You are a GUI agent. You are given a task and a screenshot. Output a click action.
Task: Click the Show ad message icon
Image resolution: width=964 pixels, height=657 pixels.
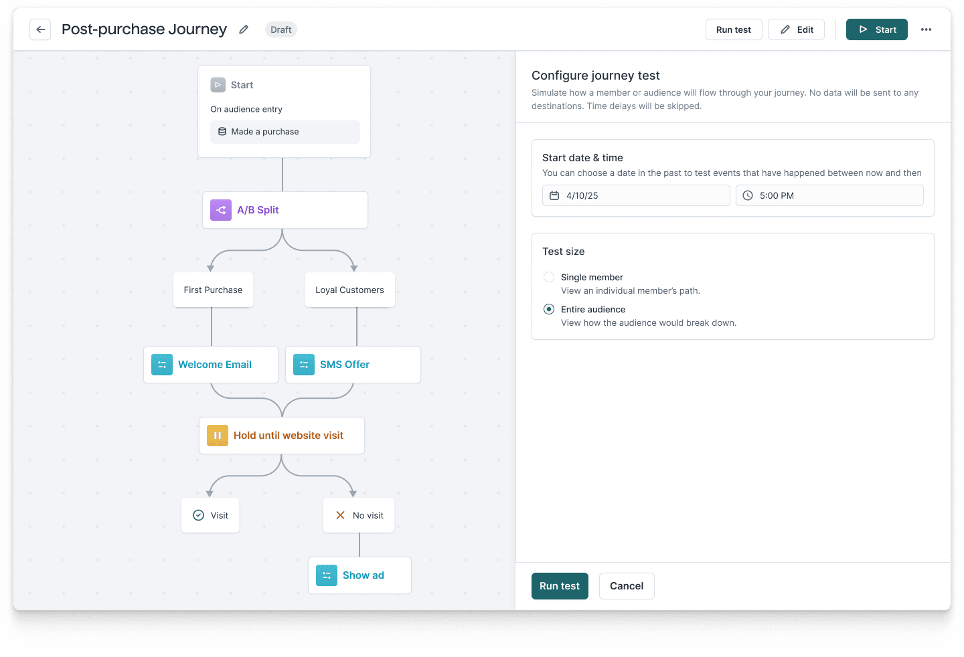(x=326, y=575)
